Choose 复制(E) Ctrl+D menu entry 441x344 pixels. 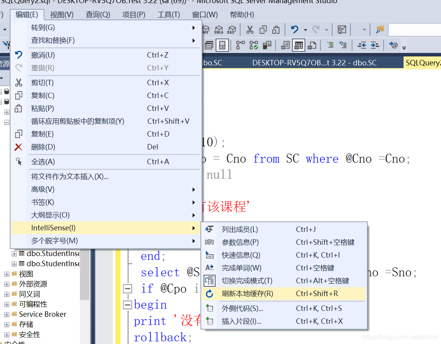106,134
